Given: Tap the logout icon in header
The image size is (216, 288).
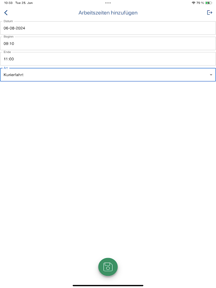Looking at the screenshot, I should point(210,13).
